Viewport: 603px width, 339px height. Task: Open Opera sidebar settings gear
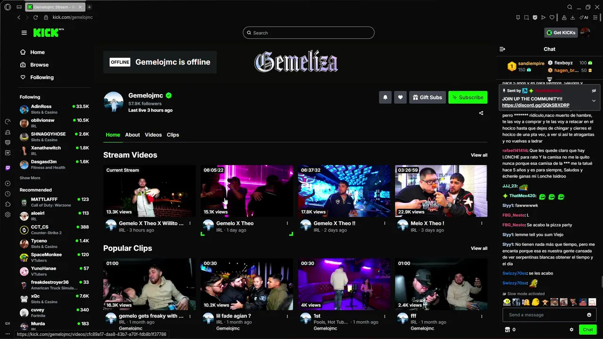coord(8,215)
